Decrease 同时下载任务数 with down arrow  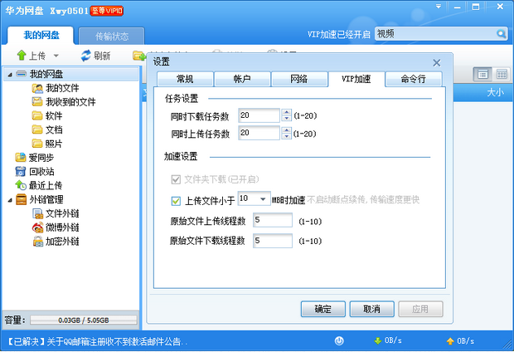[x=287, y=119]
